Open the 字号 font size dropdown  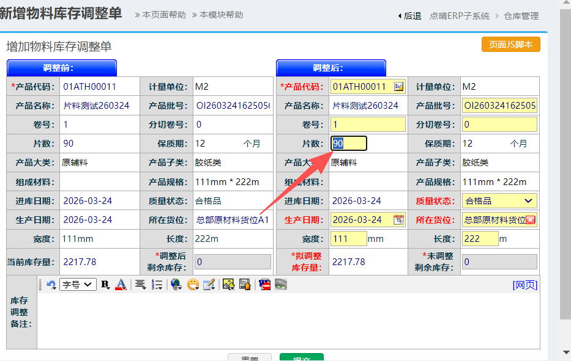78,284
